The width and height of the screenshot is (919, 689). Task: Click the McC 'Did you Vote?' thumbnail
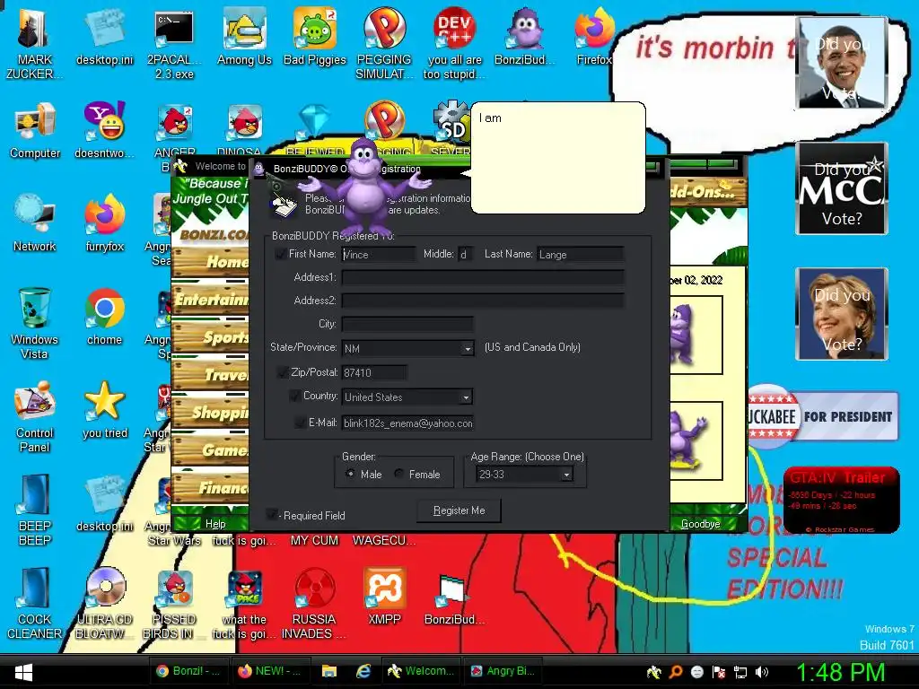click(842, 188)
